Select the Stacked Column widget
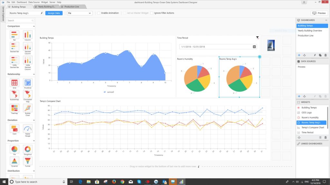The image size is (330, 185). pos(28,46)
